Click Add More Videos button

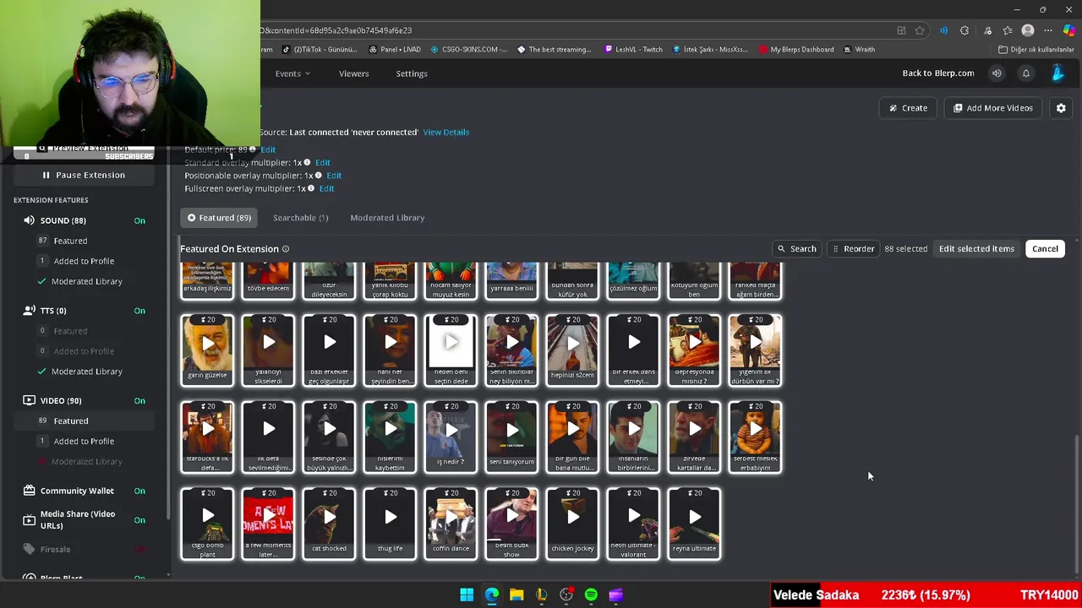pyautogui.click(x=993, y=108)
